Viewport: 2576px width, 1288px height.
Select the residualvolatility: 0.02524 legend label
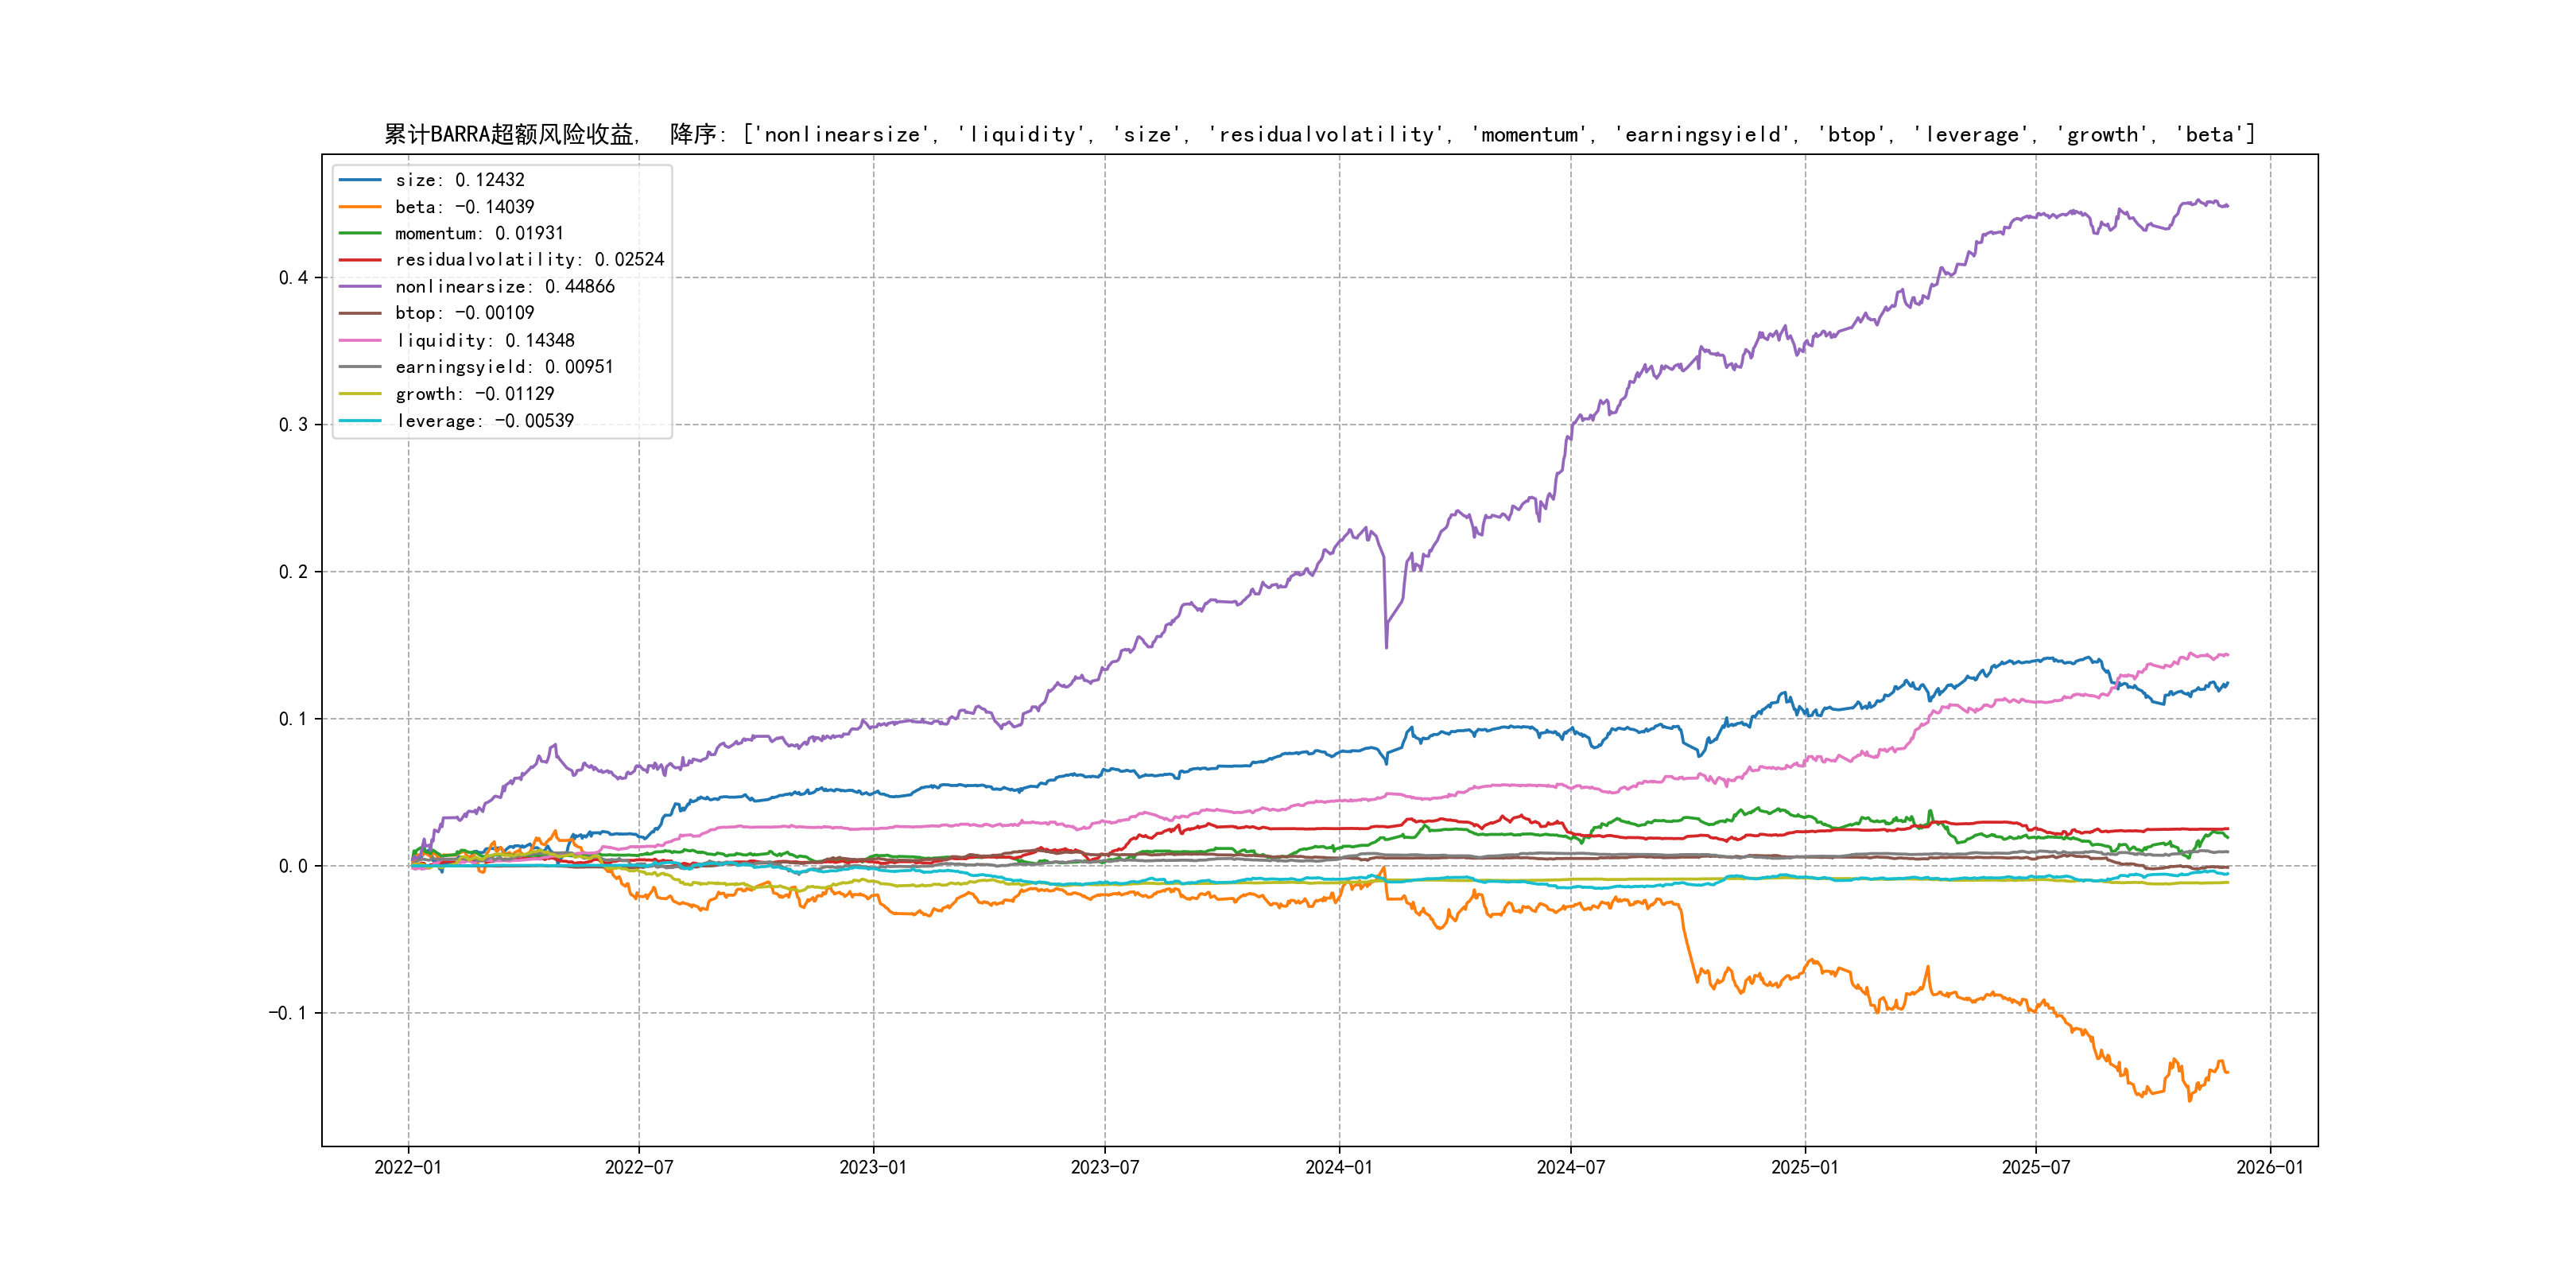tap(529, 260)
